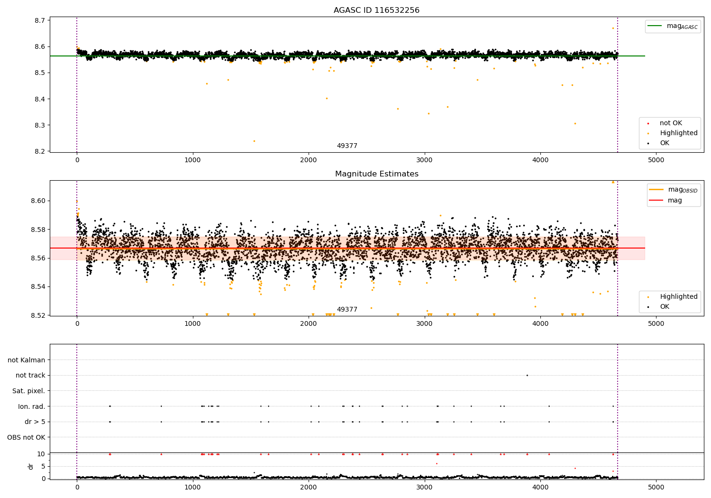Viewport: 711px width, 498px height.
Task: Click the '4000' x-tick under Magnitude Estimates plot
Action: pos(540,324)
